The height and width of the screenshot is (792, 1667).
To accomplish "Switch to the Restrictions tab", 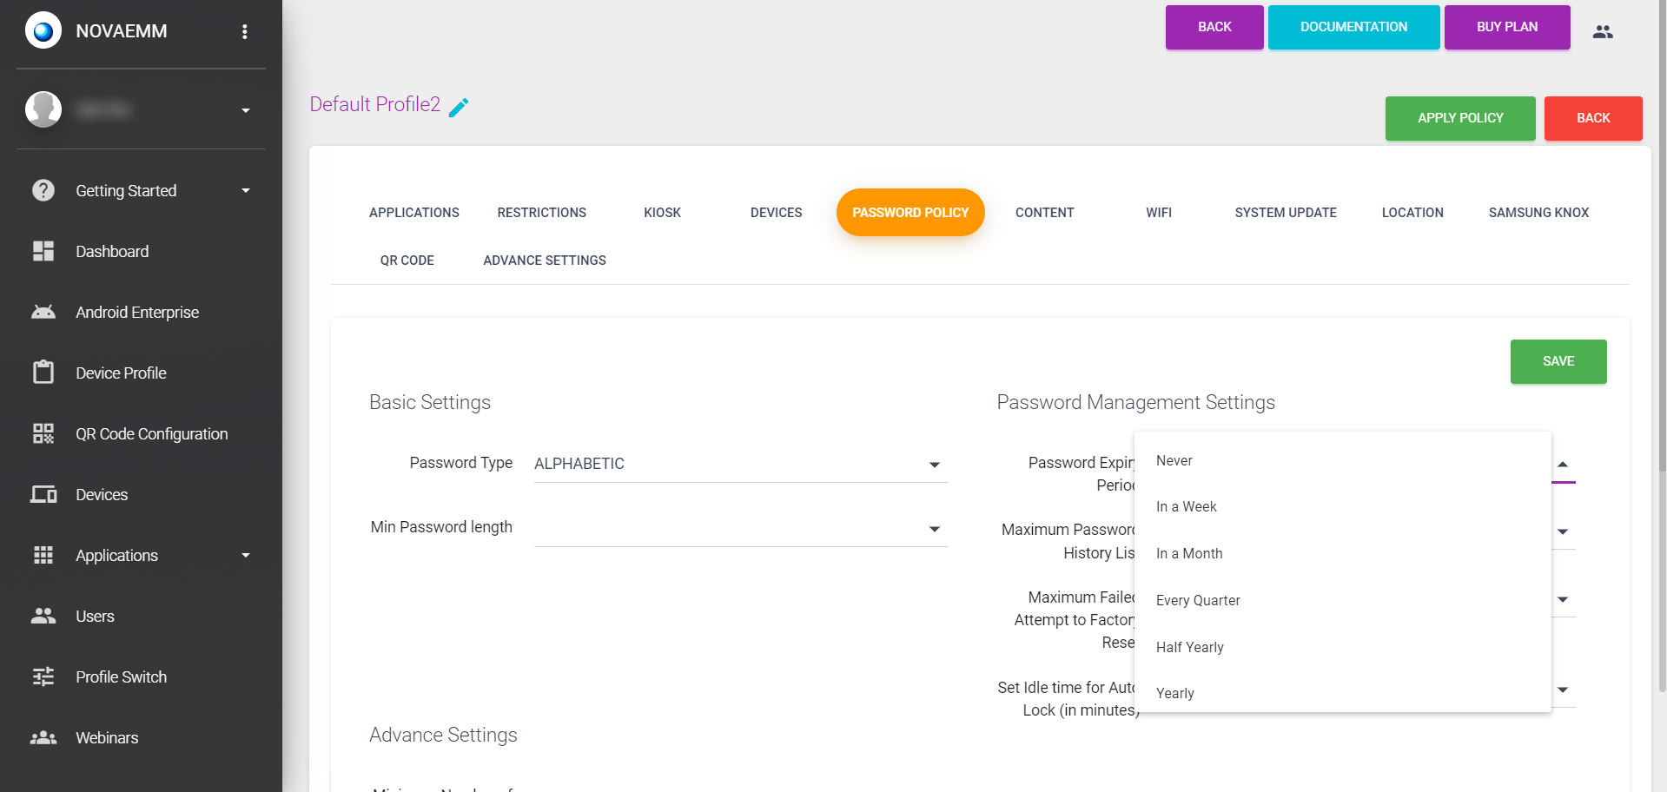I will pos(541,213).
